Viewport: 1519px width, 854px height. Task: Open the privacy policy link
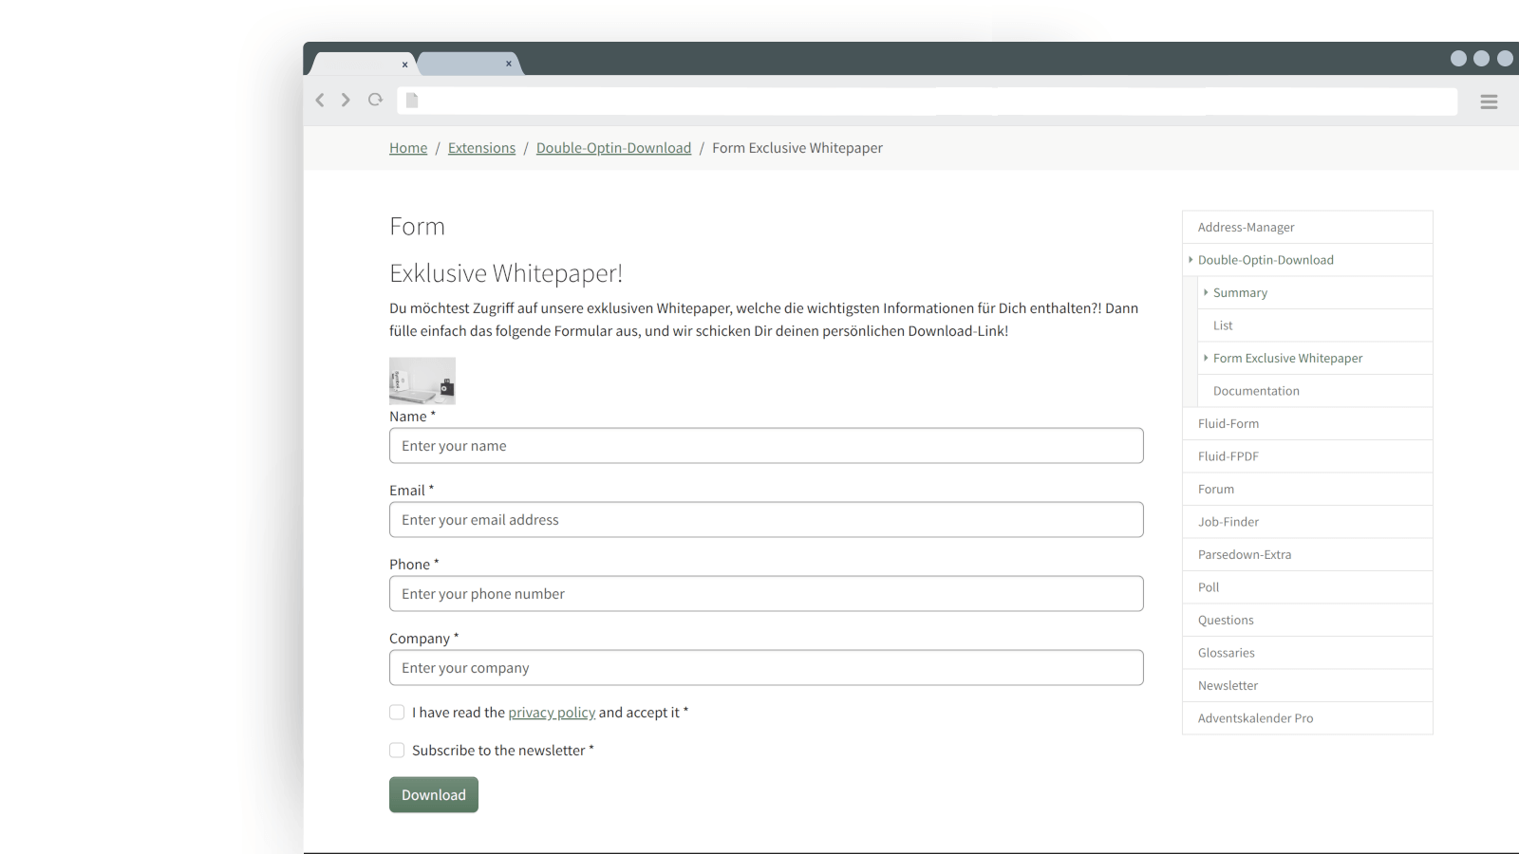(552, 713)
